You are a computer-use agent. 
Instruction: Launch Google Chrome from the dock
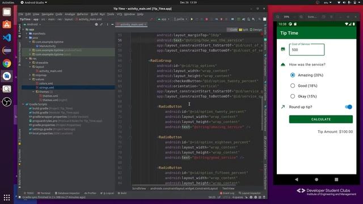click(7, 63)
